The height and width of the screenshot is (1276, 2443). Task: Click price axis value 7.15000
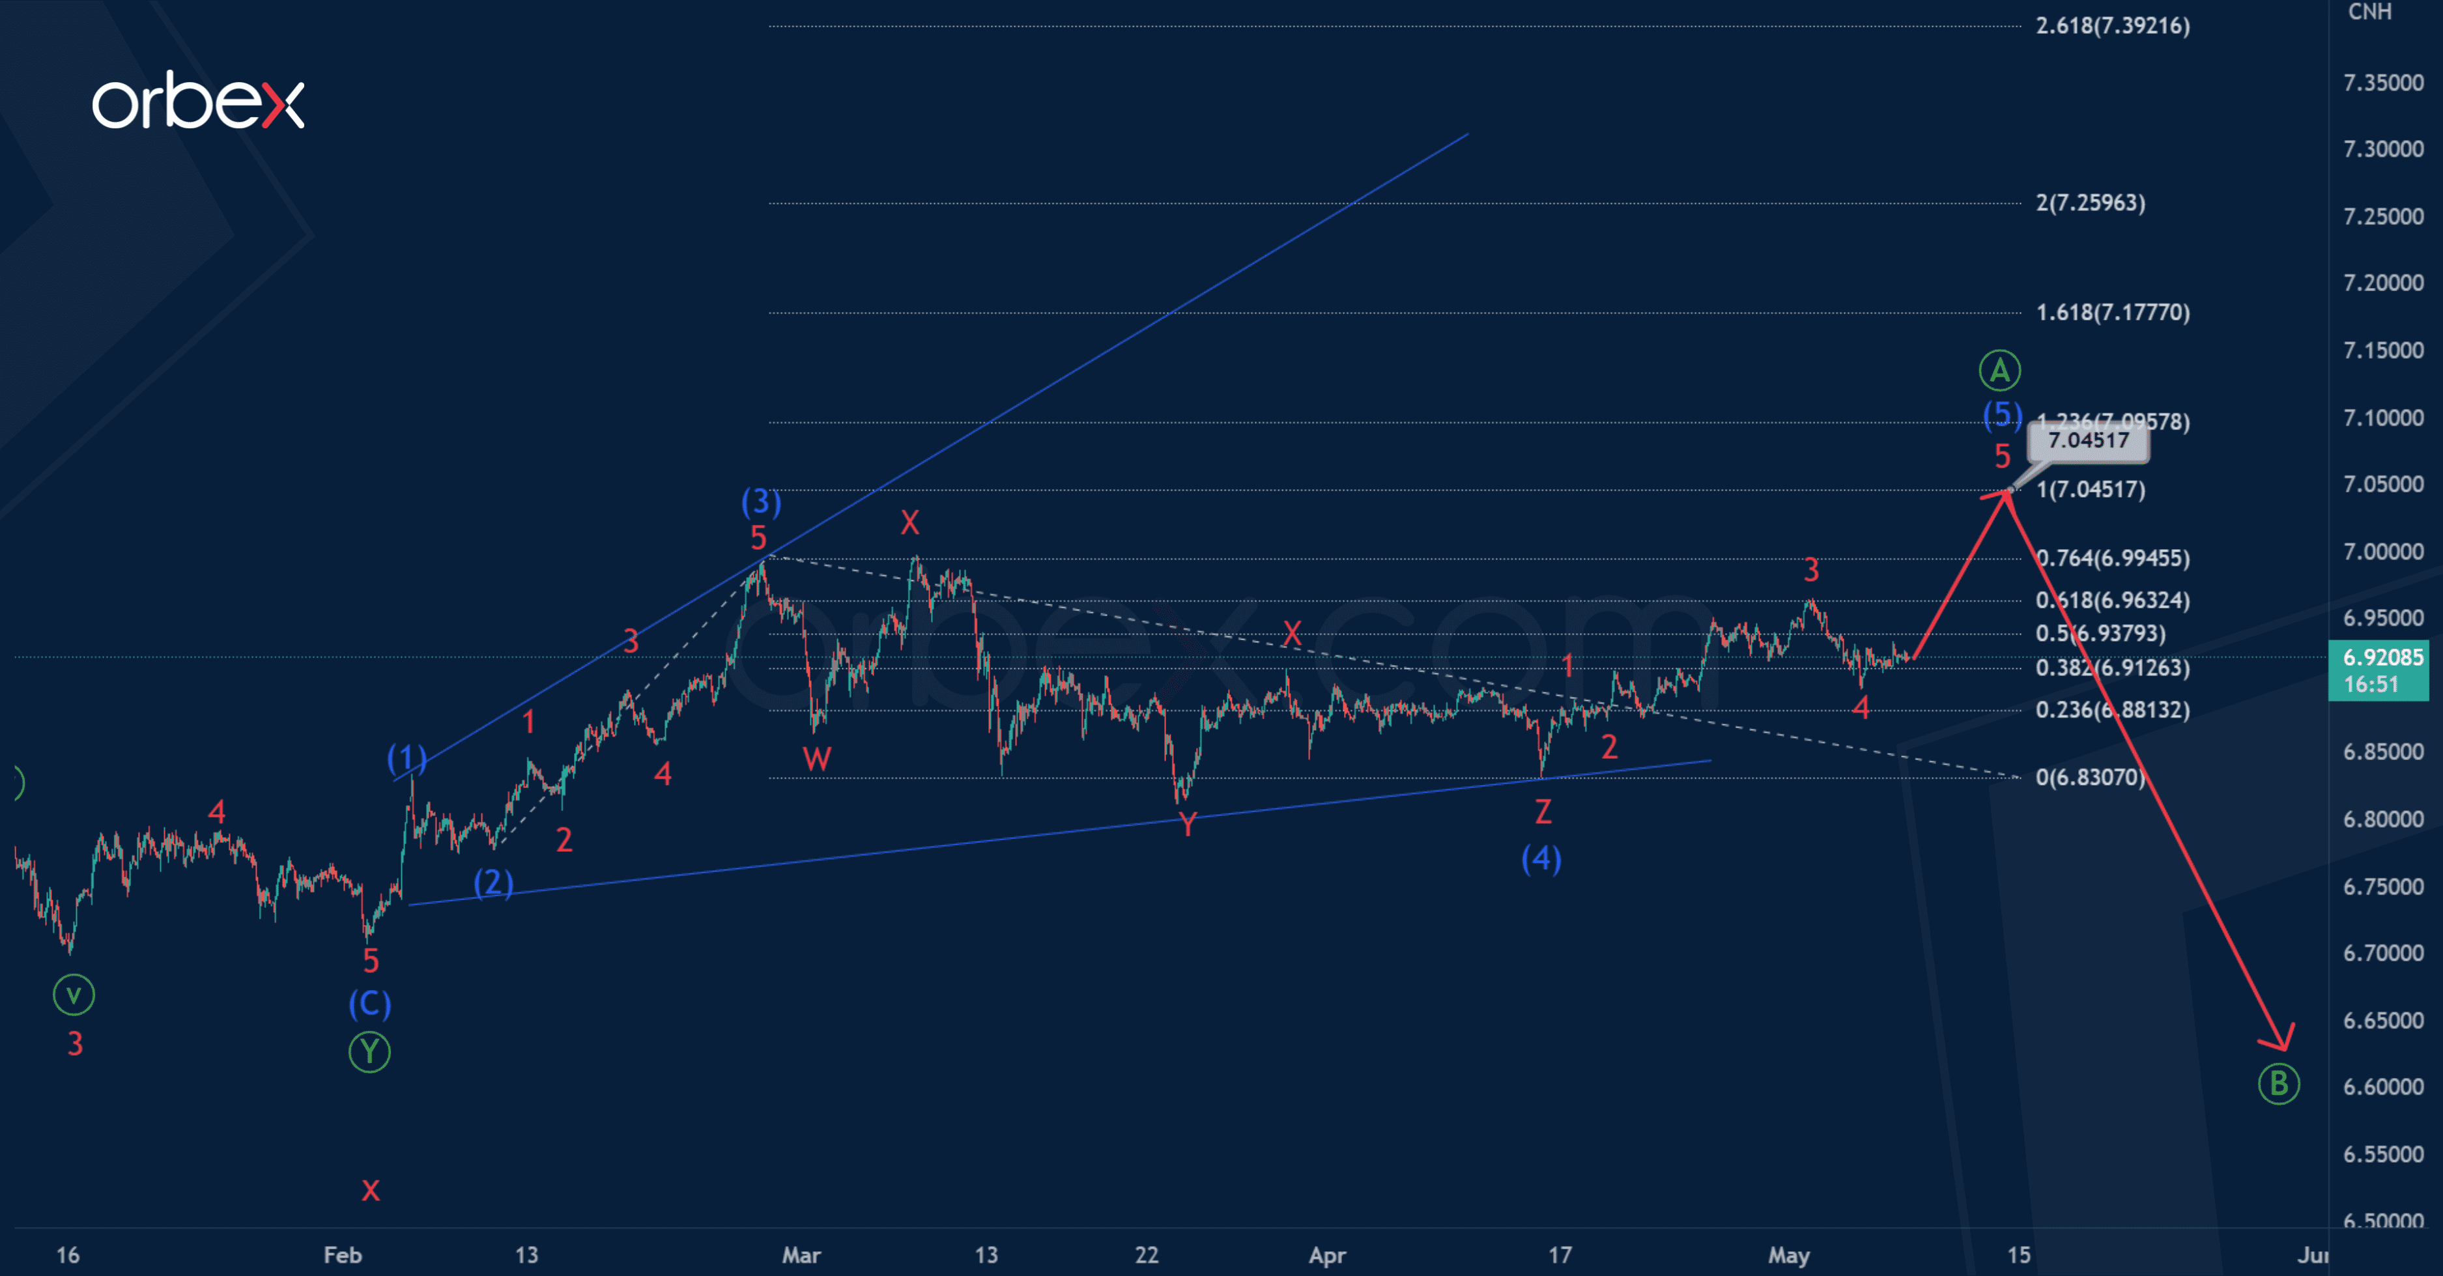2383,351
